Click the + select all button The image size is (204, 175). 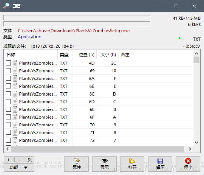click(x=9, y=160)
